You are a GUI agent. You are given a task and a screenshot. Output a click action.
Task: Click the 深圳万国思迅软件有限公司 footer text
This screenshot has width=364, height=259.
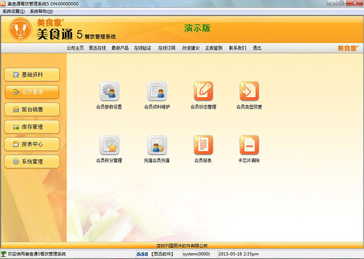click(182, 245)
